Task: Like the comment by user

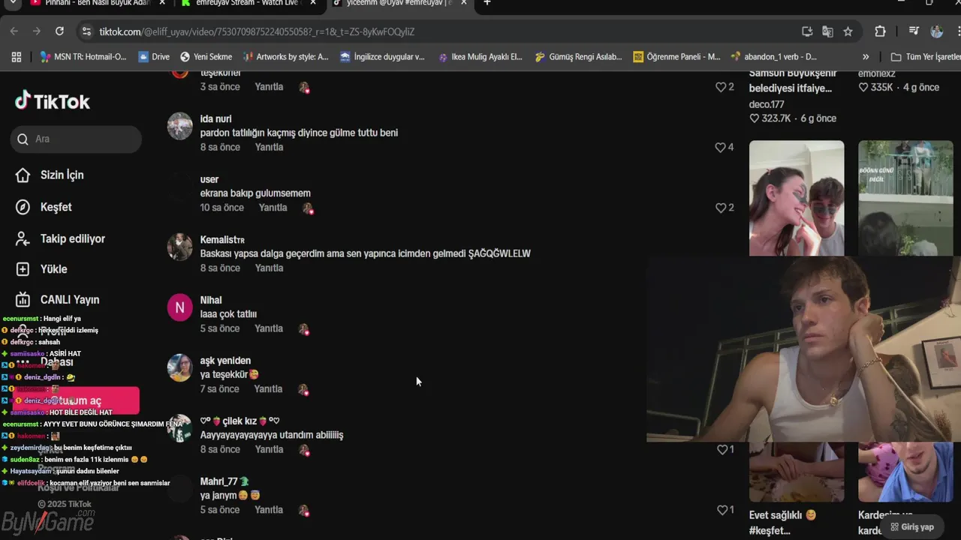Action: (x=720, y=208)
